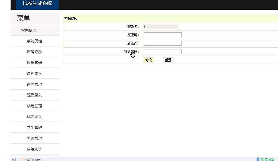Click the 试卷生成系统 header title
The height and width of the screenshot is (161, 278).
37,3
